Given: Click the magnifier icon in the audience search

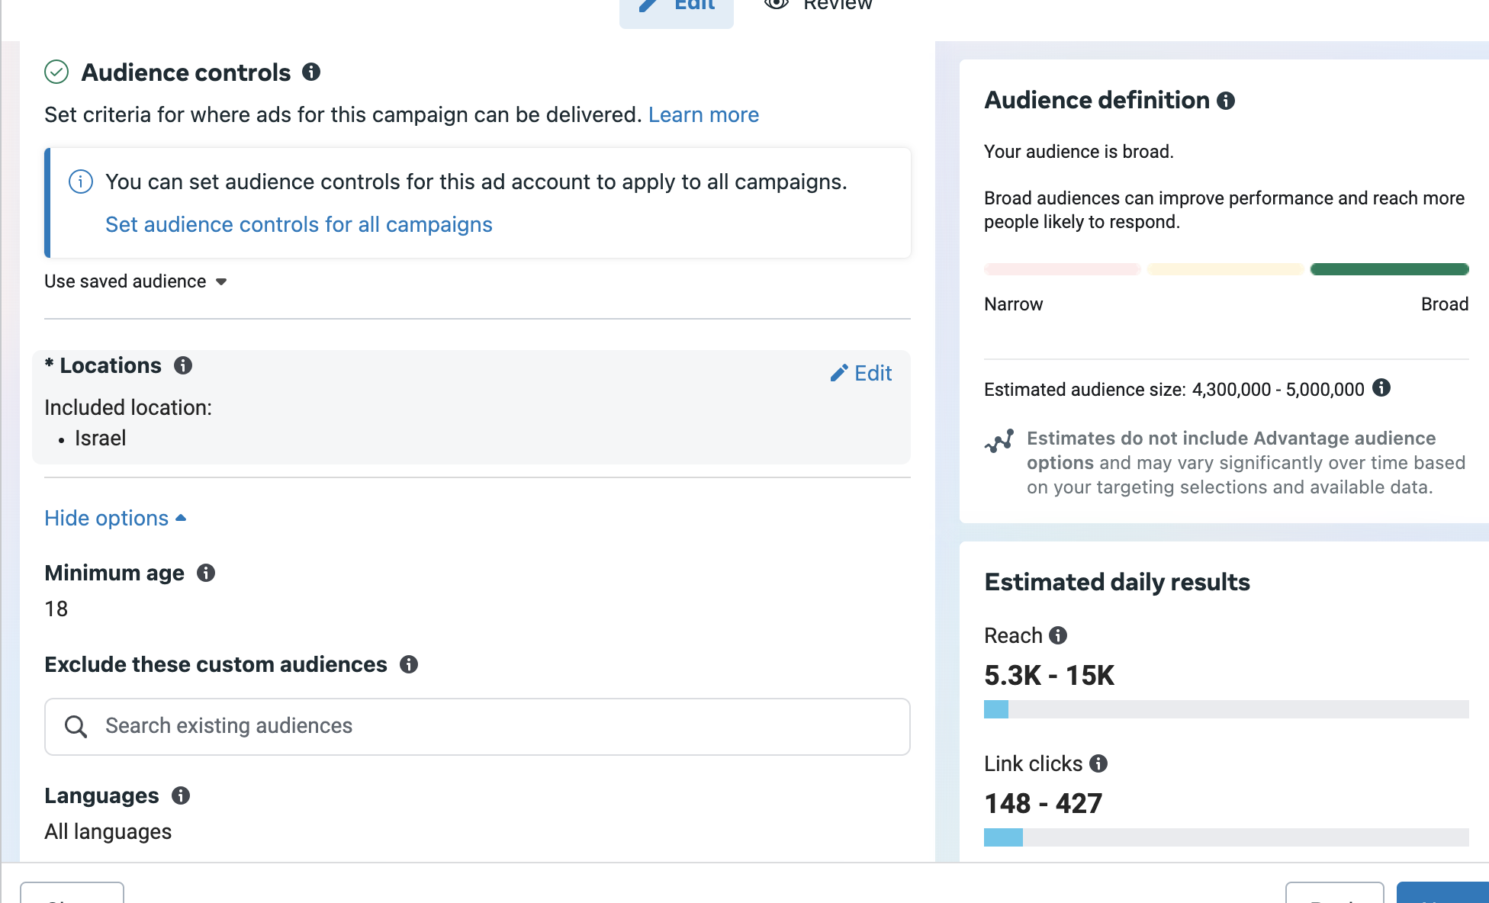Looking at the screenshot, I should click(76, 726).
